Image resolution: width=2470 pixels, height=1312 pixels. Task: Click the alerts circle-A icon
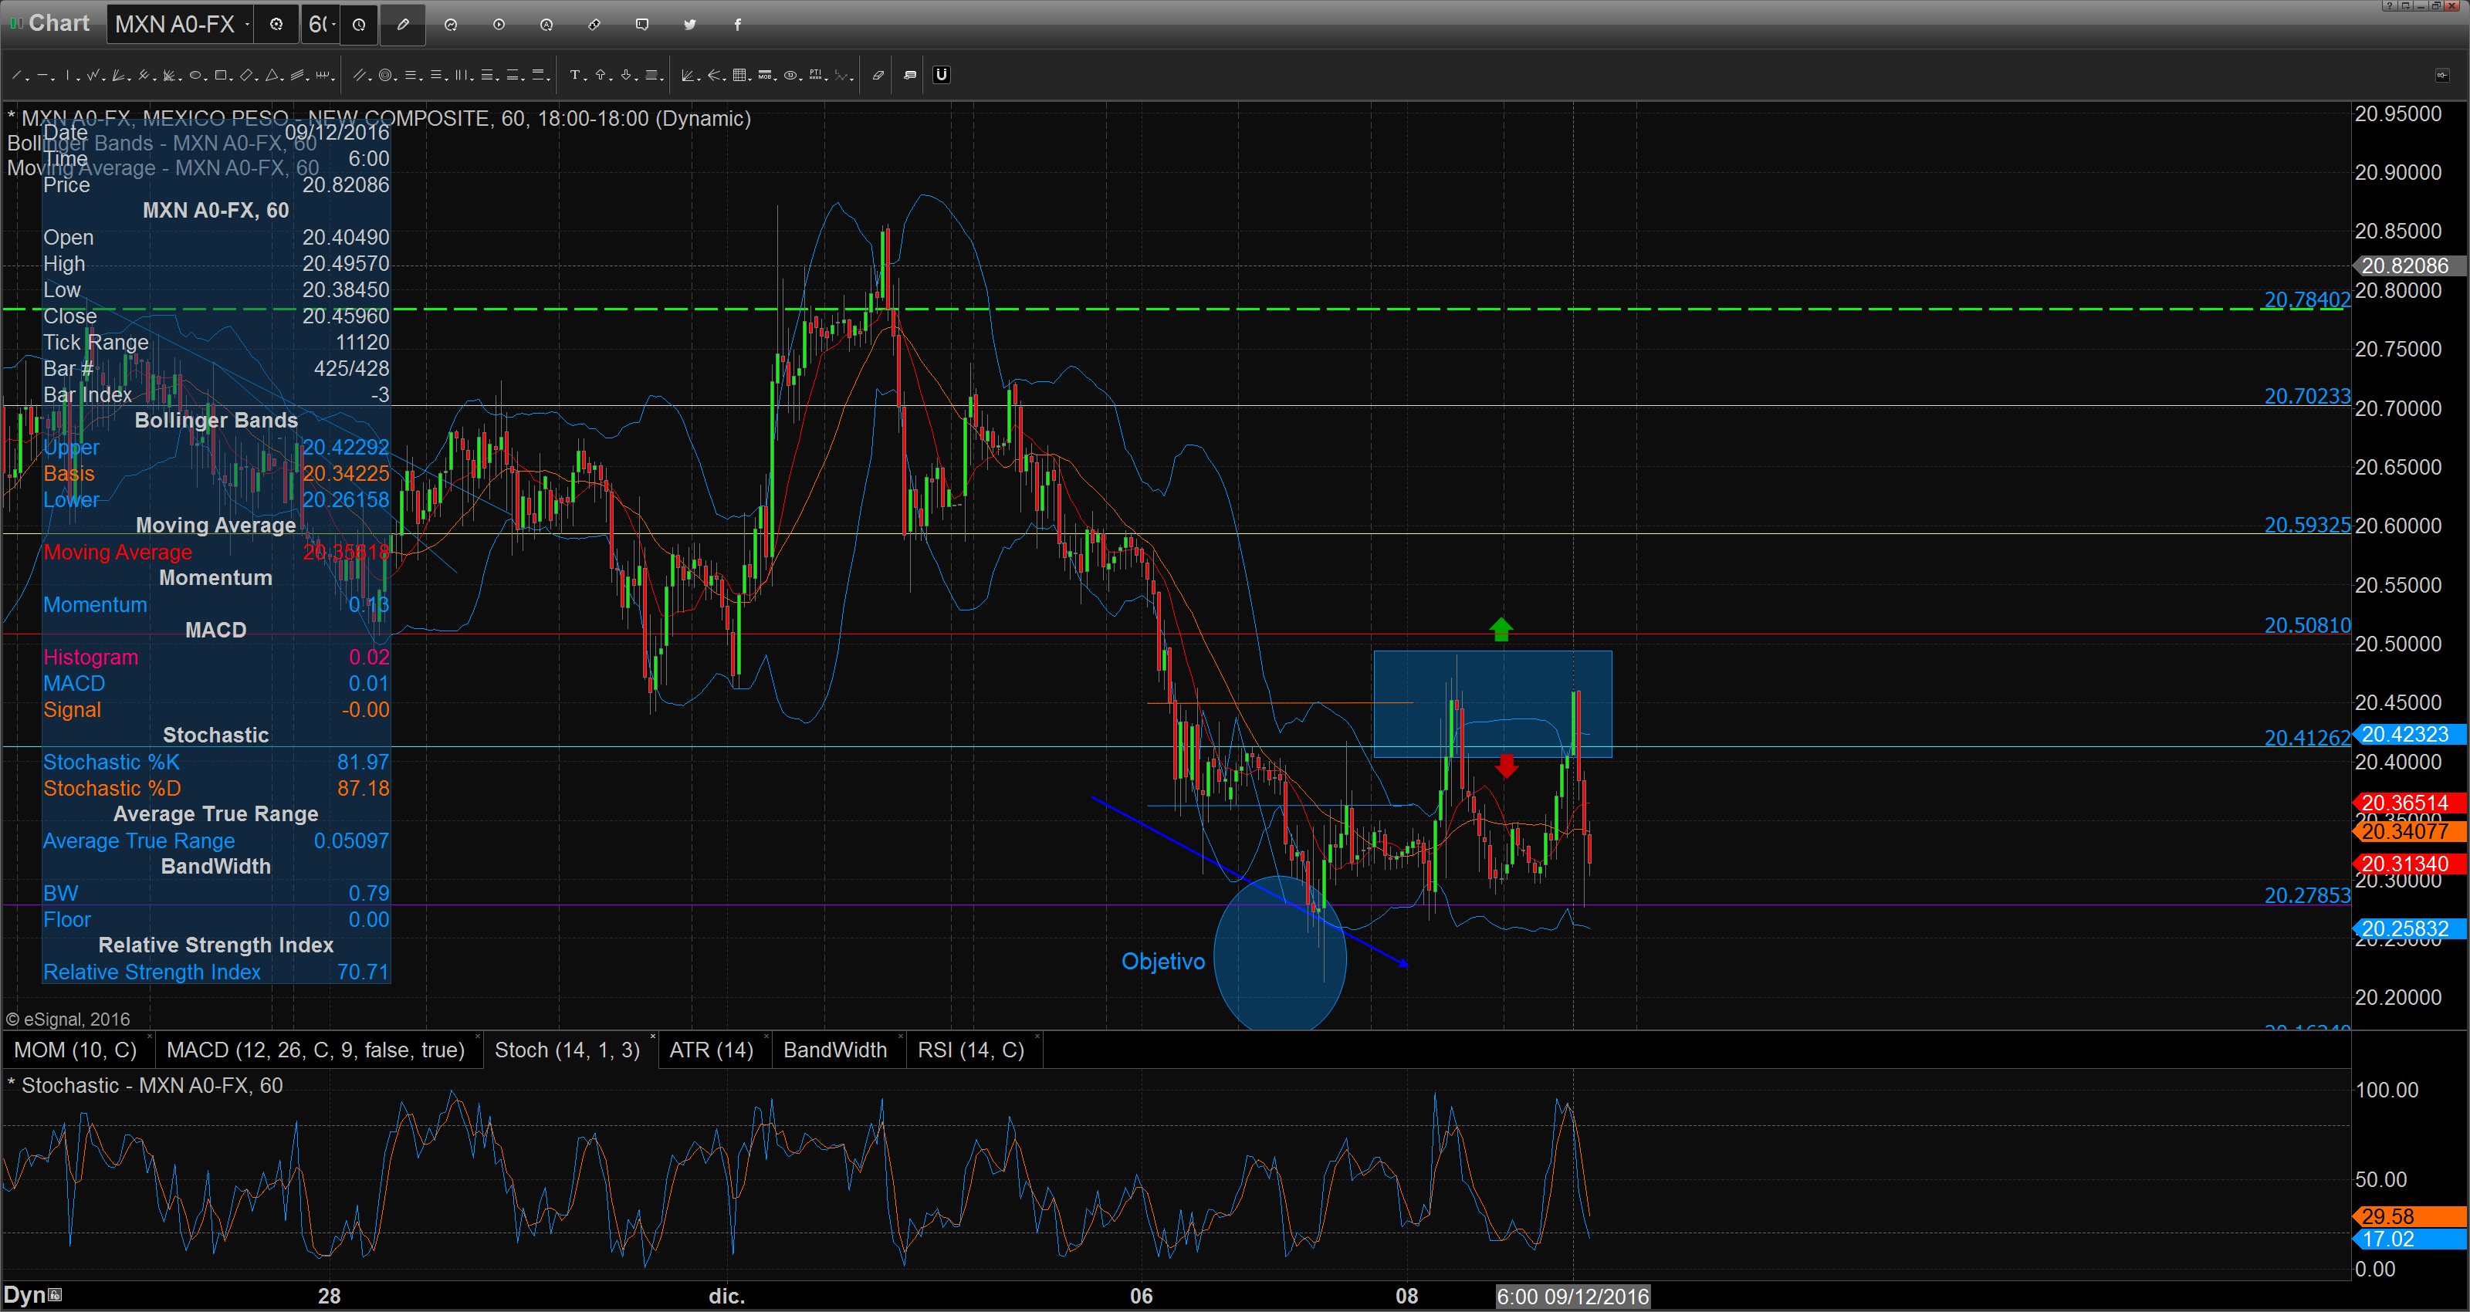[x=546, y=24]
